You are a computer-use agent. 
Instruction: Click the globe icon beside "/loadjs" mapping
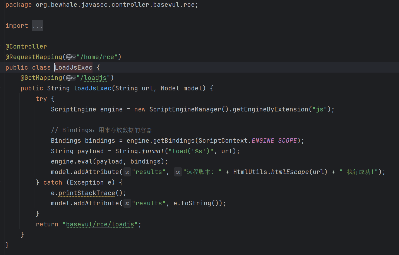pos(69,78)
